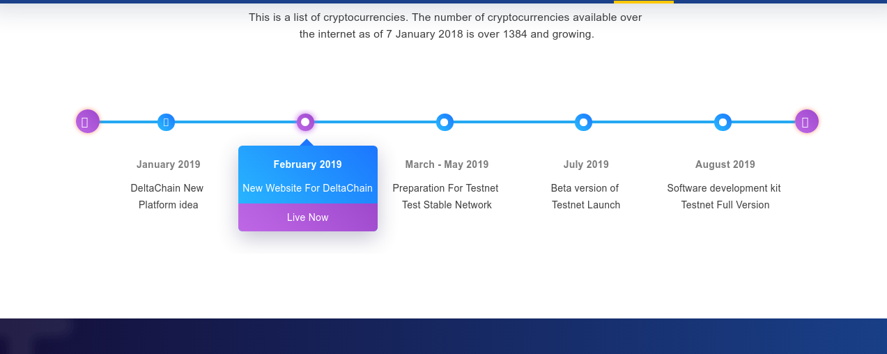Select the January 2019 timeline dot

point(166,122)
